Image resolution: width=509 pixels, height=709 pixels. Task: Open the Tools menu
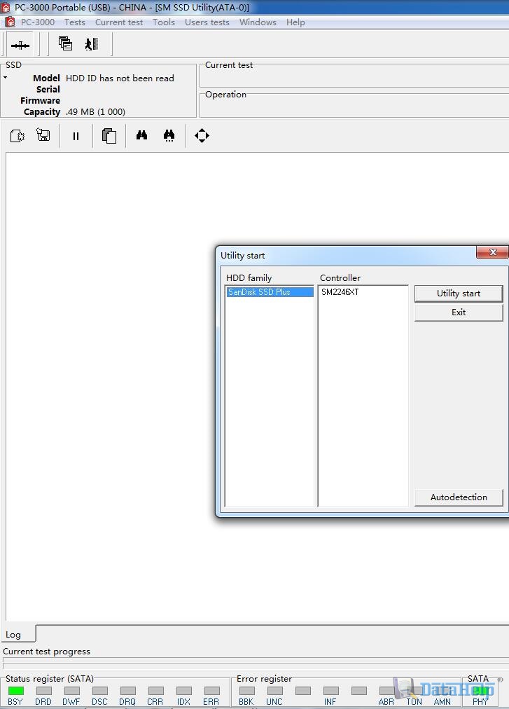[164, 22]
